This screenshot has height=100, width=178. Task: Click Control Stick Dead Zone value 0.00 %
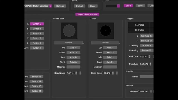pos(70,73)
